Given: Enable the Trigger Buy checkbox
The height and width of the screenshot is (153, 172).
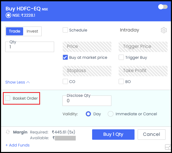Looking at the screenshot, I should (121, 57).
